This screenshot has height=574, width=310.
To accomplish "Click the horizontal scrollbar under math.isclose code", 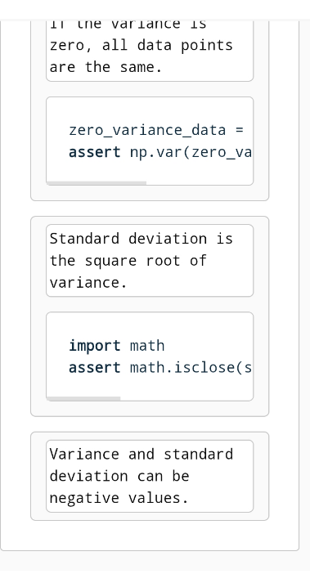I will tap(83, 399).
